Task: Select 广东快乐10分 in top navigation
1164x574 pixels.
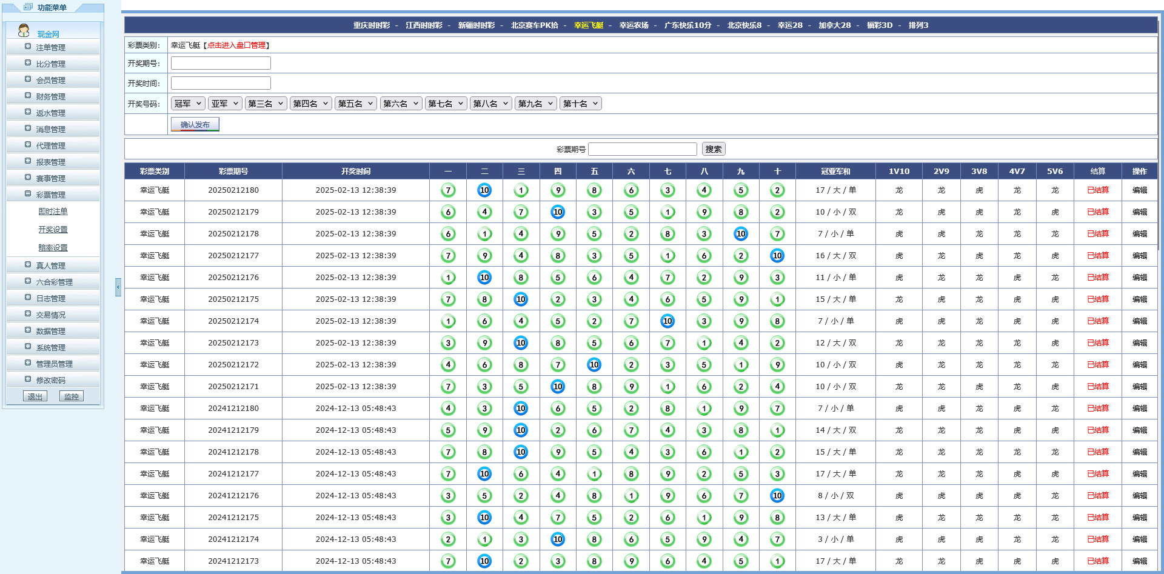Action: pyautogui.click(x=687, y=25)
